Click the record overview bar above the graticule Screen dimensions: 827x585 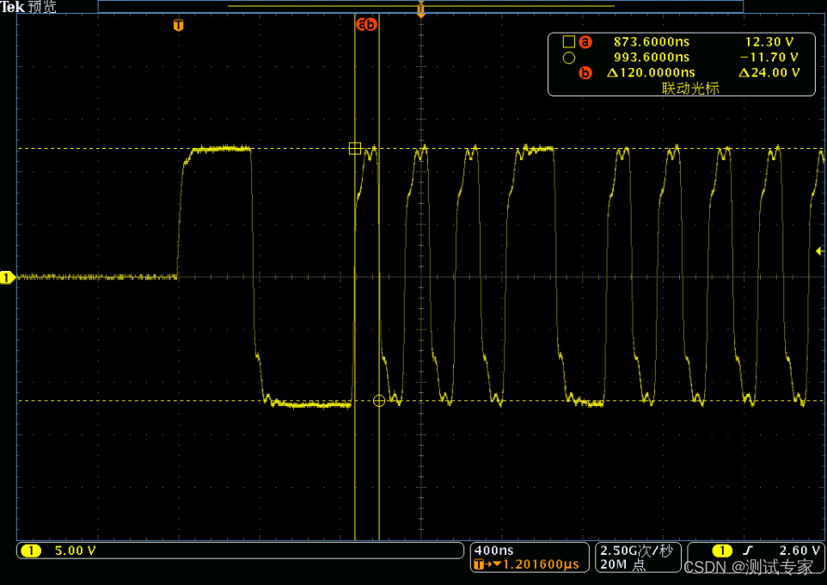click(x=421, y=6)
